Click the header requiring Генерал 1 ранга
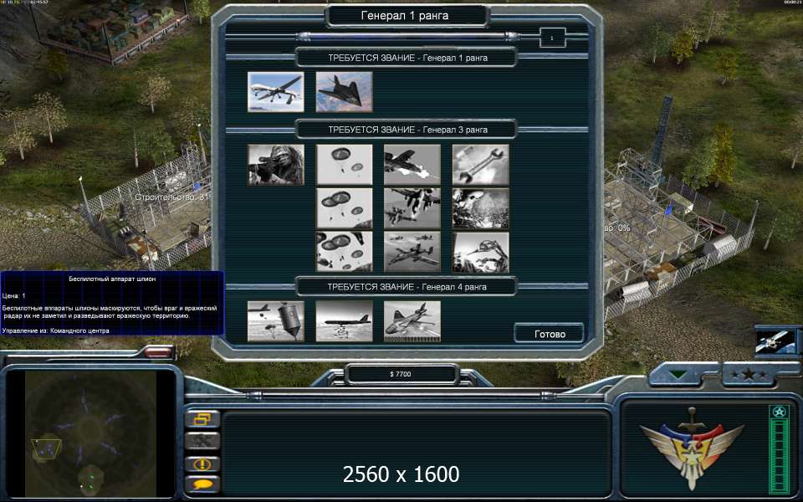Viewport: 803px width, 502px height. (x=407, y=58)
